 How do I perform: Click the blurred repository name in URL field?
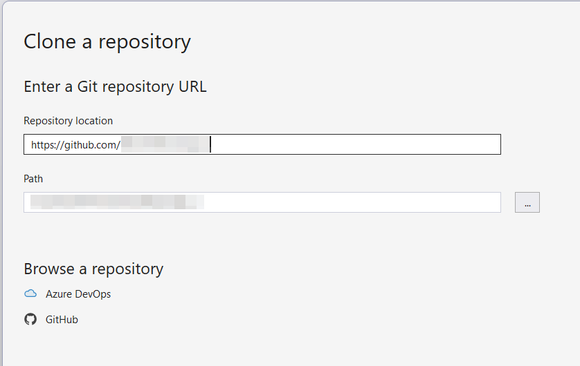click(165, 144)
